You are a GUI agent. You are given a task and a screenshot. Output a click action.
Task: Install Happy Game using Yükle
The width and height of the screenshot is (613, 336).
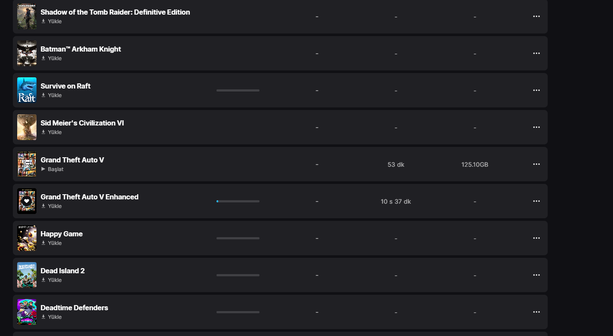(52, 243)
